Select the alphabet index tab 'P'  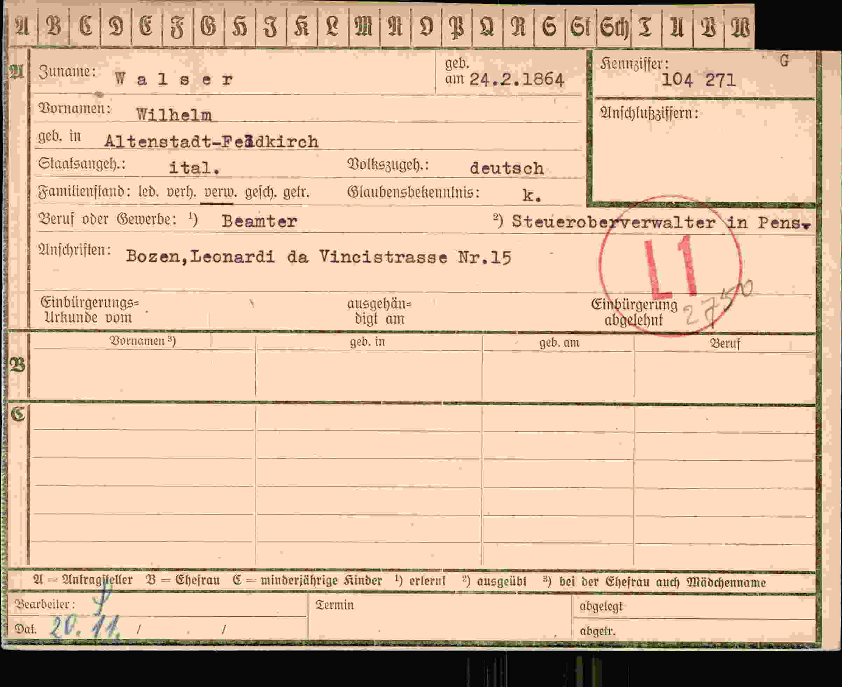[x=456, y=27]
